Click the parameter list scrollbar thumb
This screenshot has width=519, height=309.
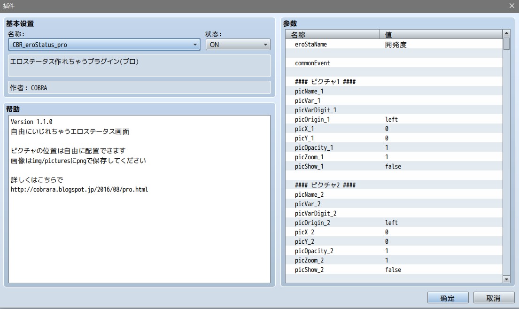[506, 44]
